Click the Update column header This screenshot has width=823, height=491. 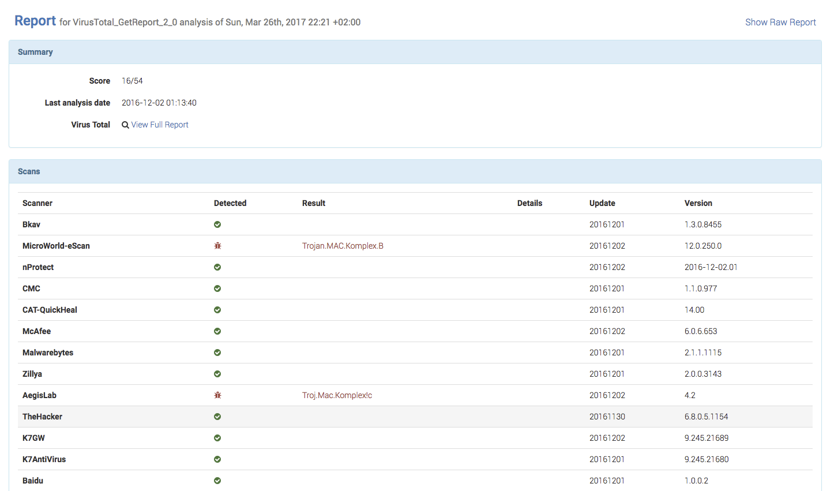point(602,203)
